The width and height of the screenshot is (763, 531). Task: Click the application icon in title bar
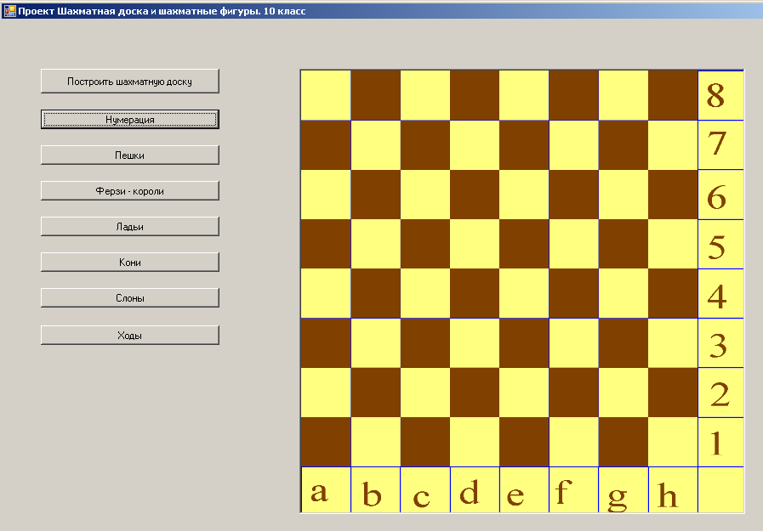coord(9,11)
